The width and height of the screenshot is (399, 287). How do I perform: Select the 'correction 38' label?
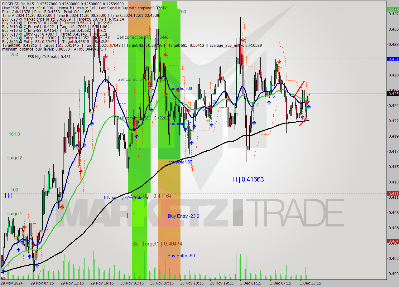(x=180, y=88)
